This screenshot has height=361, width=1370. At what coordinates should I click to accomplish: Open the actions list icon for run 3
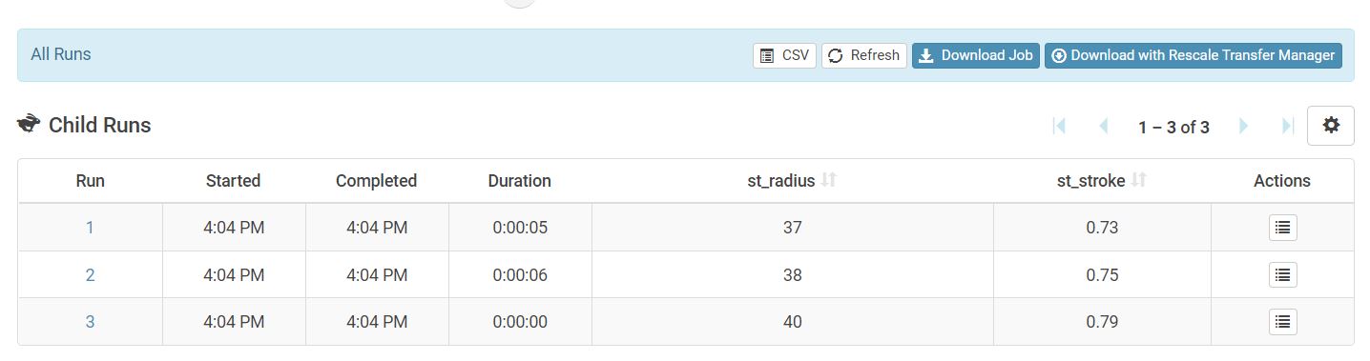tap(1282, 322)
